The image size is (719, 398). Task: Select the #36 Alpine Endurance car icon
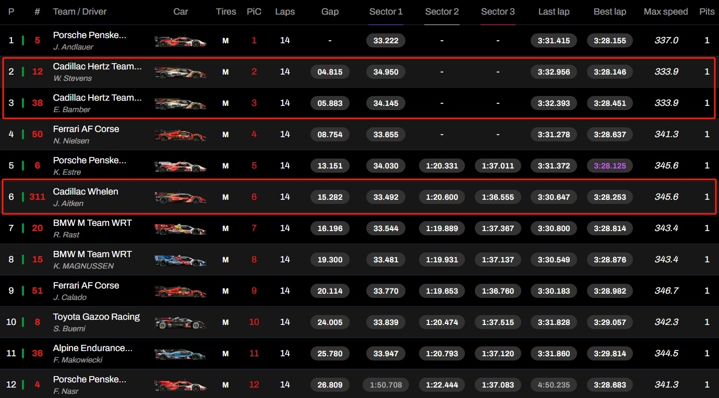coord(181,354)
